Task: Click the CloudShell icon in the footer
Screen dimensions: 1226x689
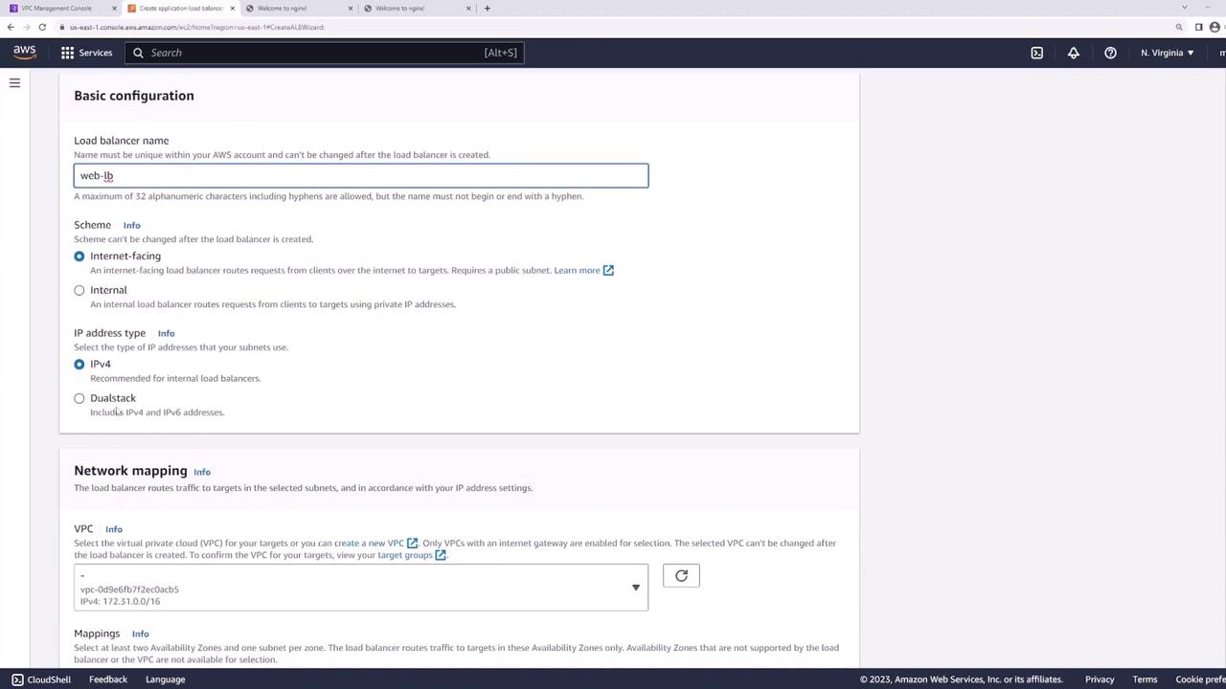Action: pos(17,679)
